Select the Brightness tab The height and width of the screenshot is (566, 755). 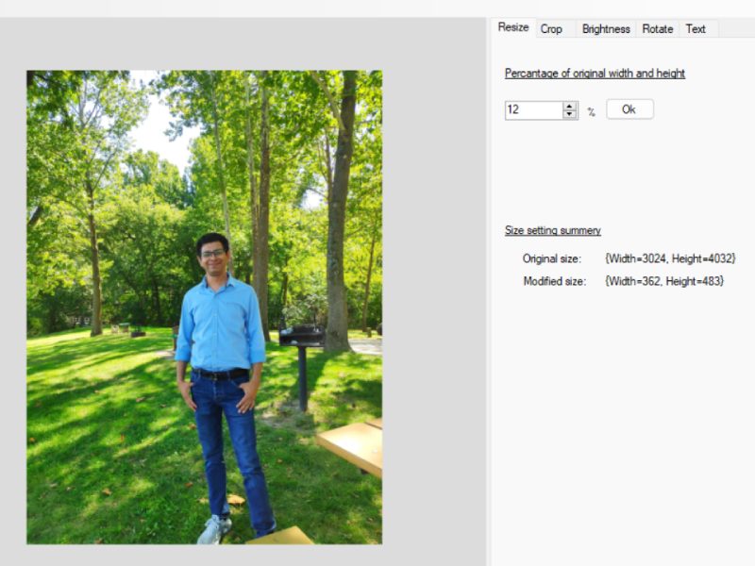(x=606, y=29)
